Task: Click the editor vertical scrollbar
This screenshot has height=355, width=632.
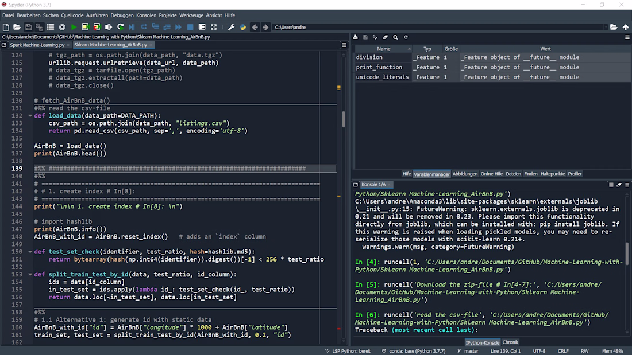Action: (344, 119)
